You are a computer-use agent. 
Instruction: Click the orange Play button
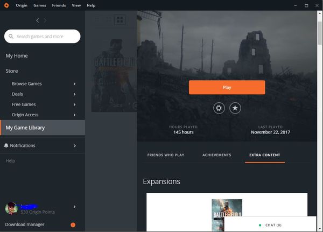(x=227, y=87)
